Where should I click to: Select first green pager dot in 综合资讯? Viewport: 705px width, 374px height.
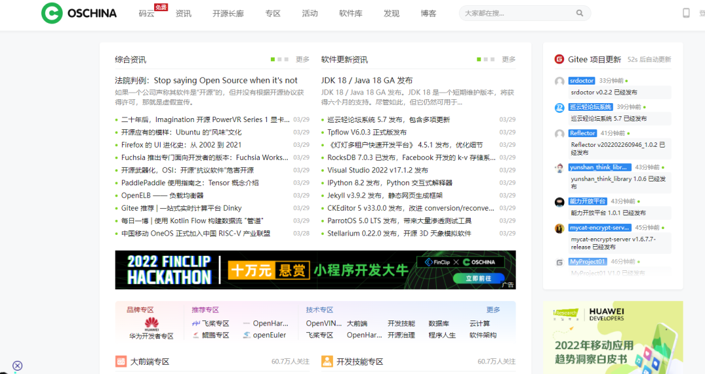tap(273, 59)
